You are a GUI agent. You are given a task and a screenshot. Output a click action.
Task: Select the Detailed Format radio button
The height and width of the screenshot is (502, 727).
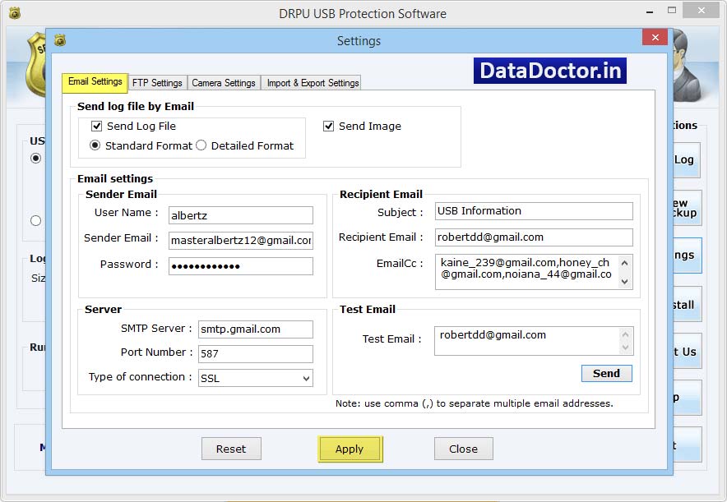tap(201, 145)
